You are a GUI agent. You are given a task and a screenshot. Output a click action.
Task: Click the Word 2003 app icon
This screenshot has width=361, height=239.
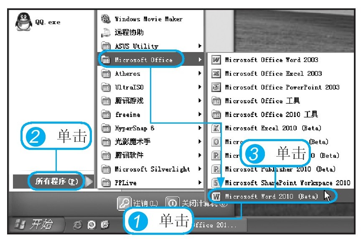click(x=216, y=60)
